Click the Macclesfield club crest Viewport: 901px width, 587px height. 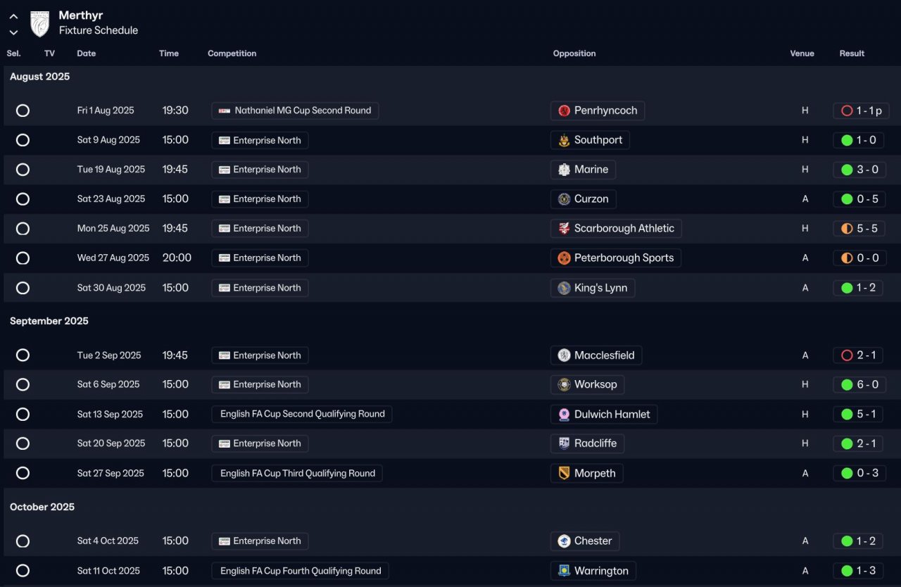pyautogui.click(x=564, y=355)
